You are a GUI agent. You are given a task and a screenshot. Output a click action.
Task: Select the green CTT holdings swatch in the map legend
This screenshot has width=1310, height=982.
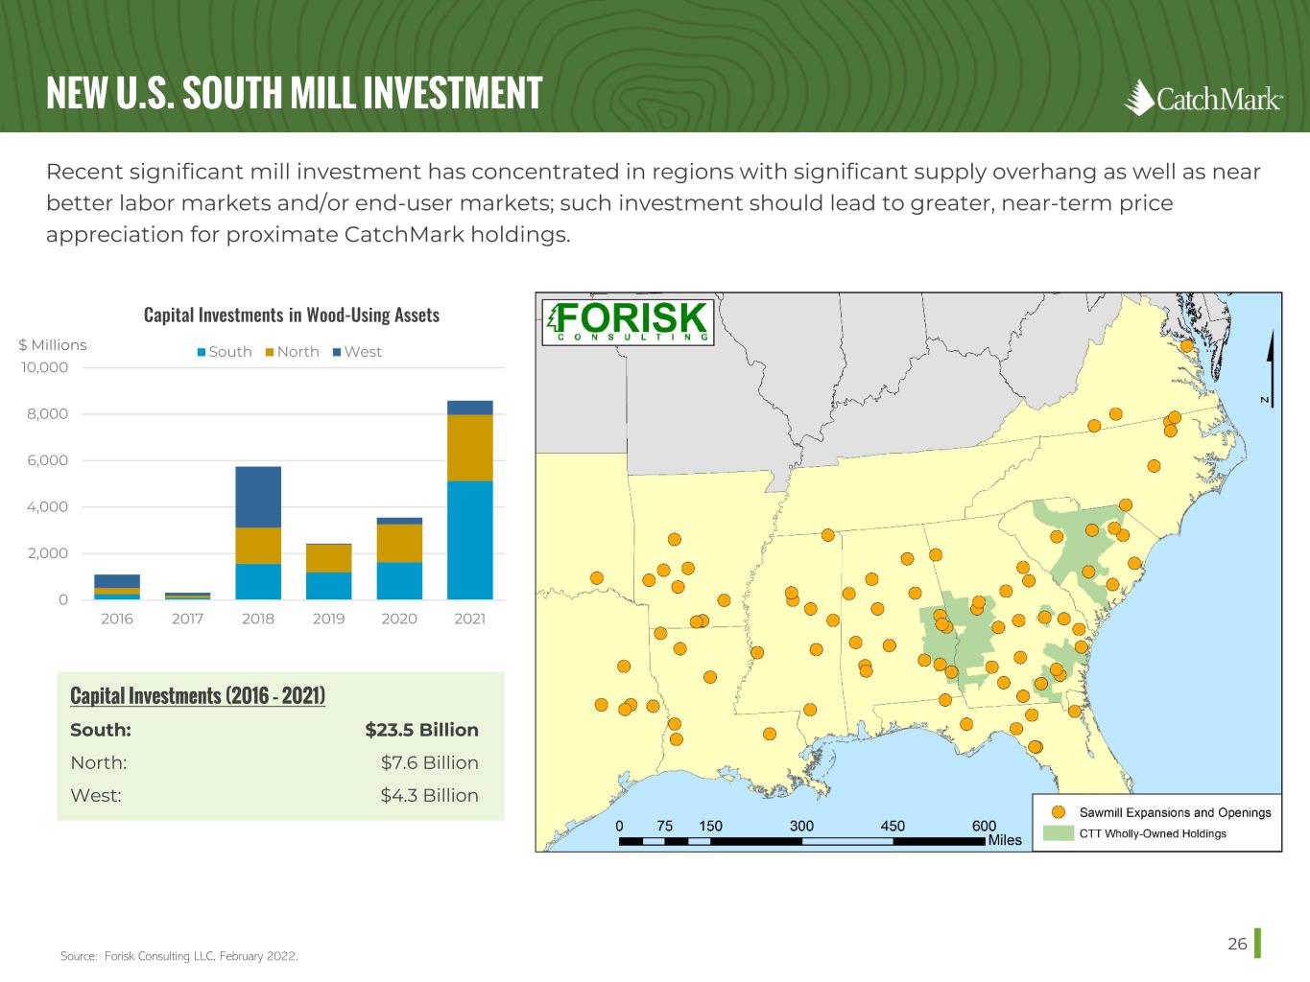1058,833
